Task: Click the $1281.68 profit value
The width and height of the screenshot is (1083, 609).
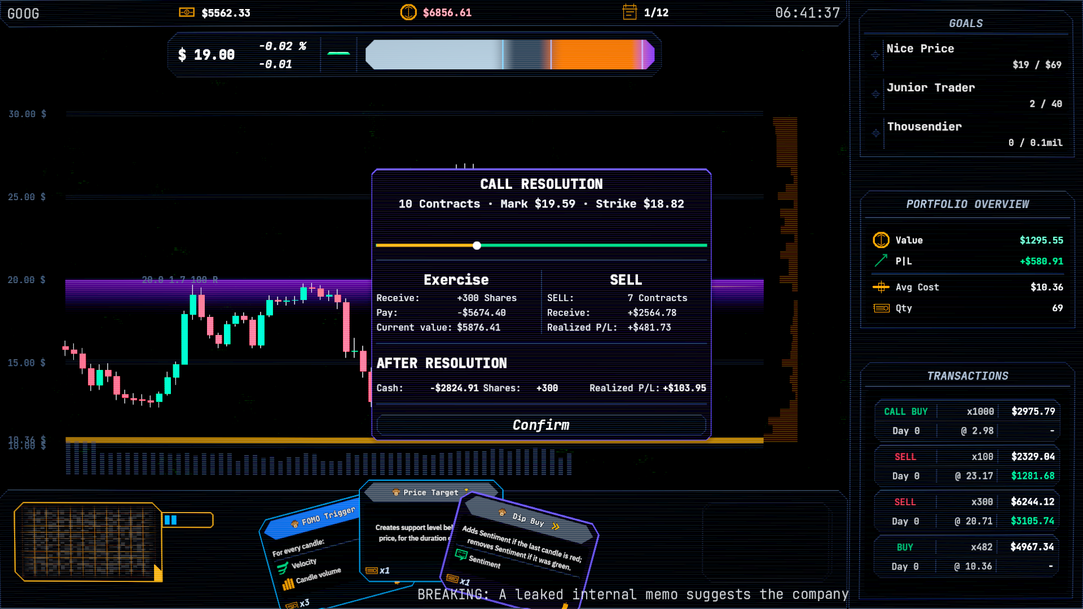Action: coord(1032,476)
